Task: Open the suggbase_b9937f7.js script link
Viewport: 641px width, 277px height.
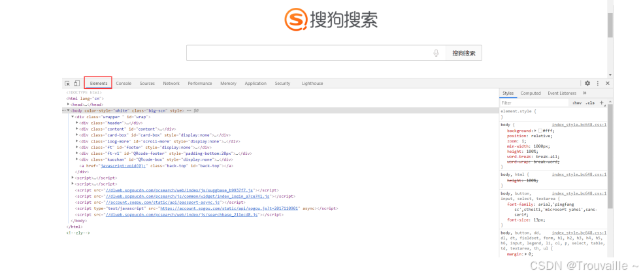Action: tap(180, 190)
